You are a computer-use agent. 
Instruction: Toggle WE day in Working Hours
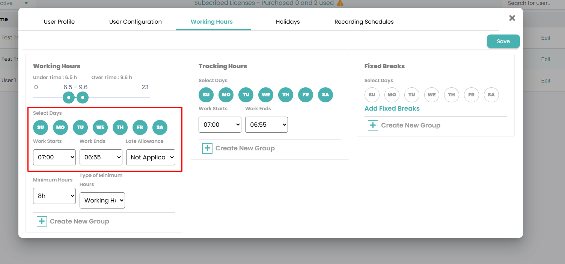coord(100,127)
